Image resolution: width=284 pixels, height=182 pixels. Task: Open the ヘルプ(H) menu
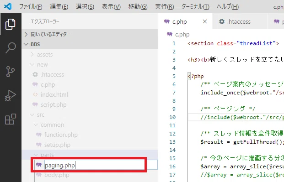[228, 7]
